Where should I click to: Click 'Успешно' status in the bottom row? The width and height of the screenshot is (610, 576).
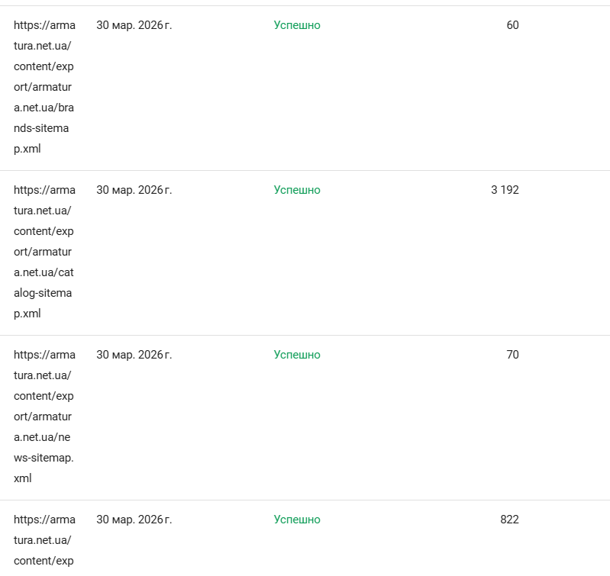[297, 520]
